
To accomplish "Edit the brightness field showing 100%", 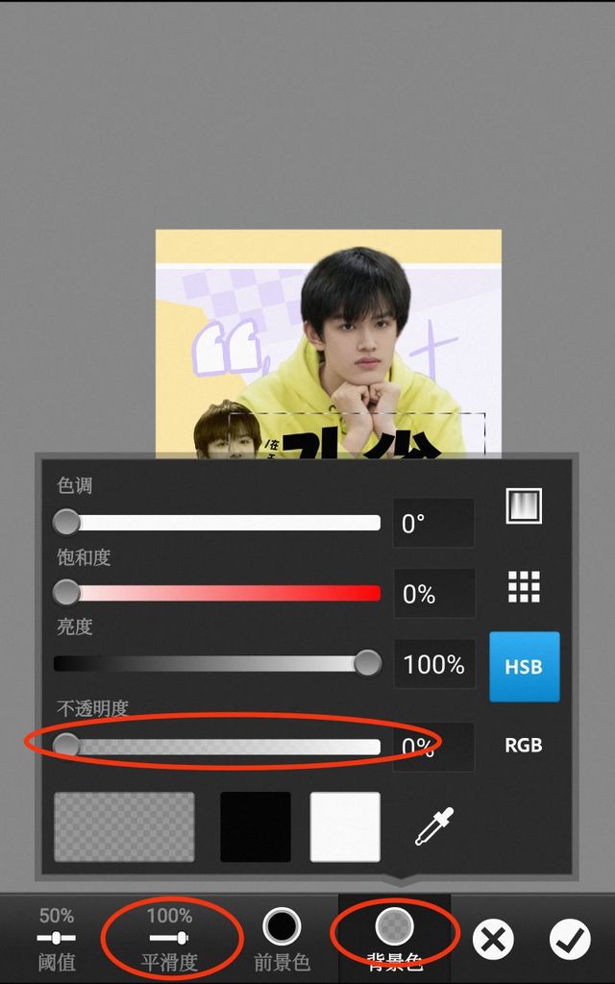I will tap(433, 664).
